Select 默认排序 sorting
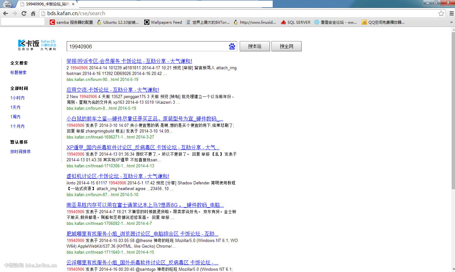This screenshot has height=272, width=455. [19, 142]
